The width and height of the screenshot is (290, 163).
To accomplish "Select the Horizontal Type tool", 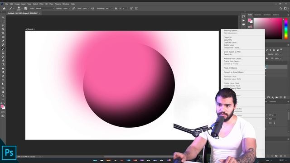I will [x=3, y=80].
